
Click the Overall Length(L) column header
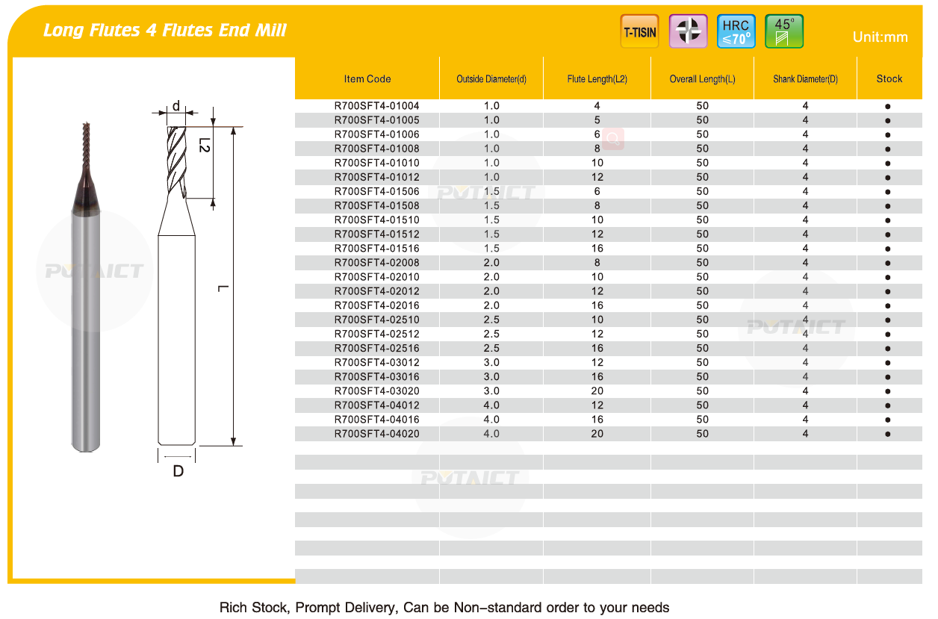click(x=702, y=79)
